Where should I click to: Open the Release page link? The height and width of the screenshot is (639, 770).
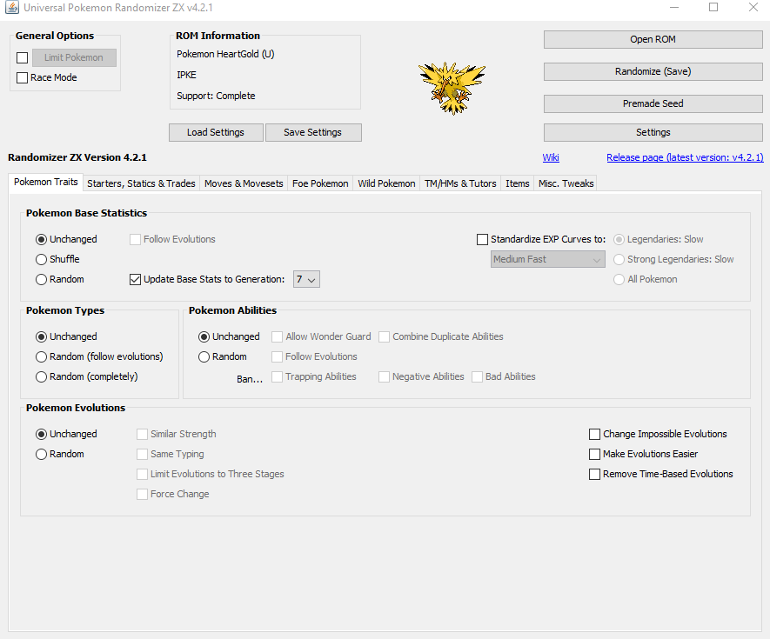click(x=685, y=157)
